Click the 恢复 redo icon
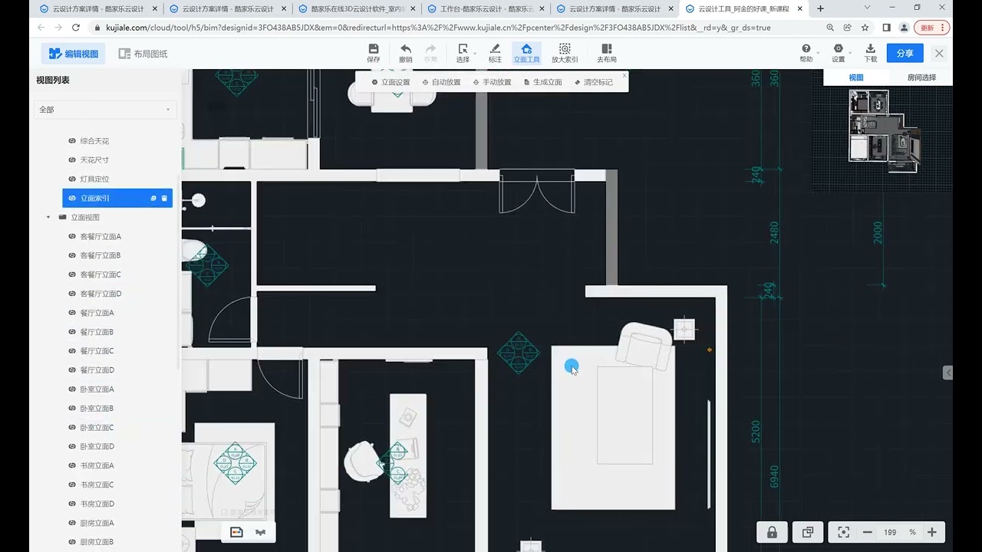 (430, 53)
